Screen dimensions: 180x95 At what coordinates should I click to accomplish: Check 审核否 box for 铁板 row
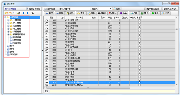pyautogui.click(x=139, y=42)
